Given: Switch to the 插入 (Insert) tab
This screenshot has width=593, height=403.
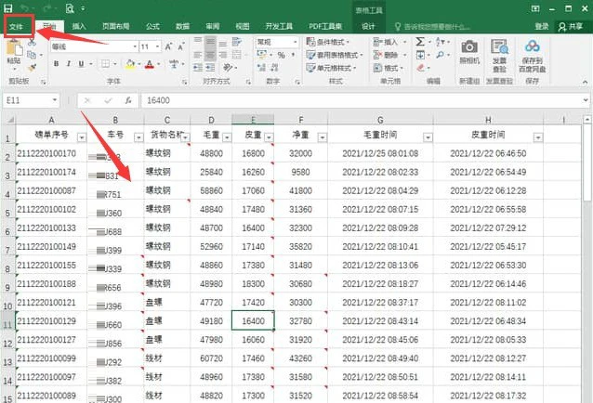Looking at the screenshot, I should (x=79, y=26).
